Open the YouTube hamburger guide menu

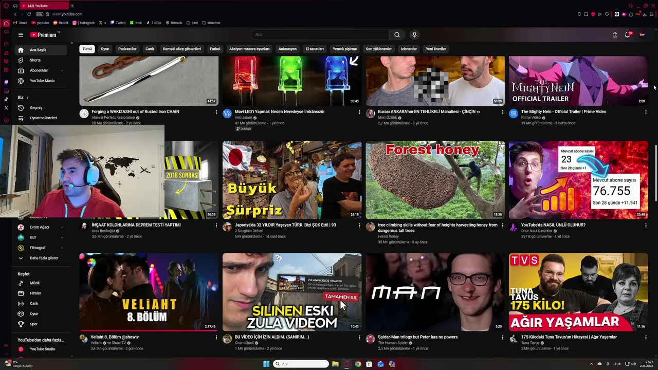(x=21, y=35)
